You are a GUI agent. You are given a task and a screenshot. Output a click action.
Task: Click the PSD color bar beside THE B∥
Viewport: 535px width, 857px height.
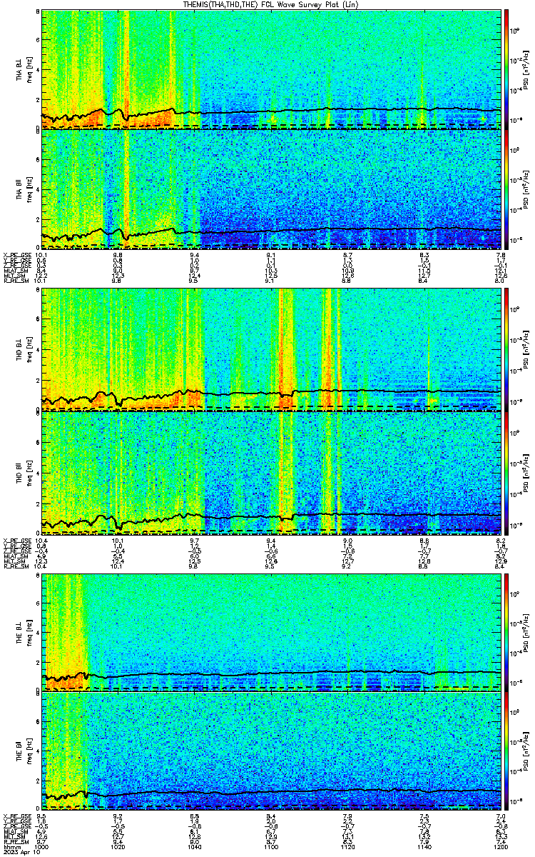point(506,751)
